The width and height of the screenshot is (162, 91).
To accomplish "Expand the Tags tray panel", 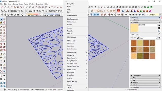I will pyautogui.click(x=145, y=80).
